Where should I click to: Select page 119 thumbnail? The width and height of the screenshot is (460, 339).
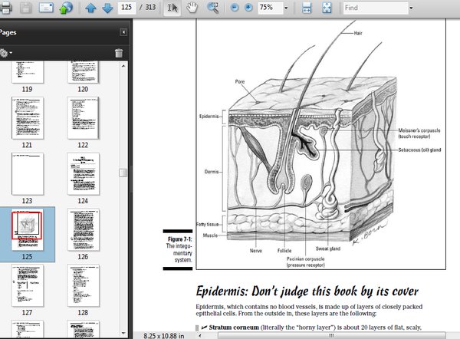tap(28, 72)
